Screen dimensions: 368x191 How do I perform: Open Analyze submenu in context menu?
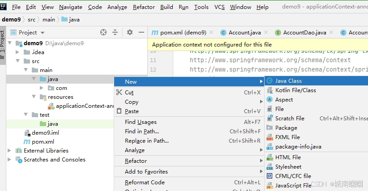[189, 150]
